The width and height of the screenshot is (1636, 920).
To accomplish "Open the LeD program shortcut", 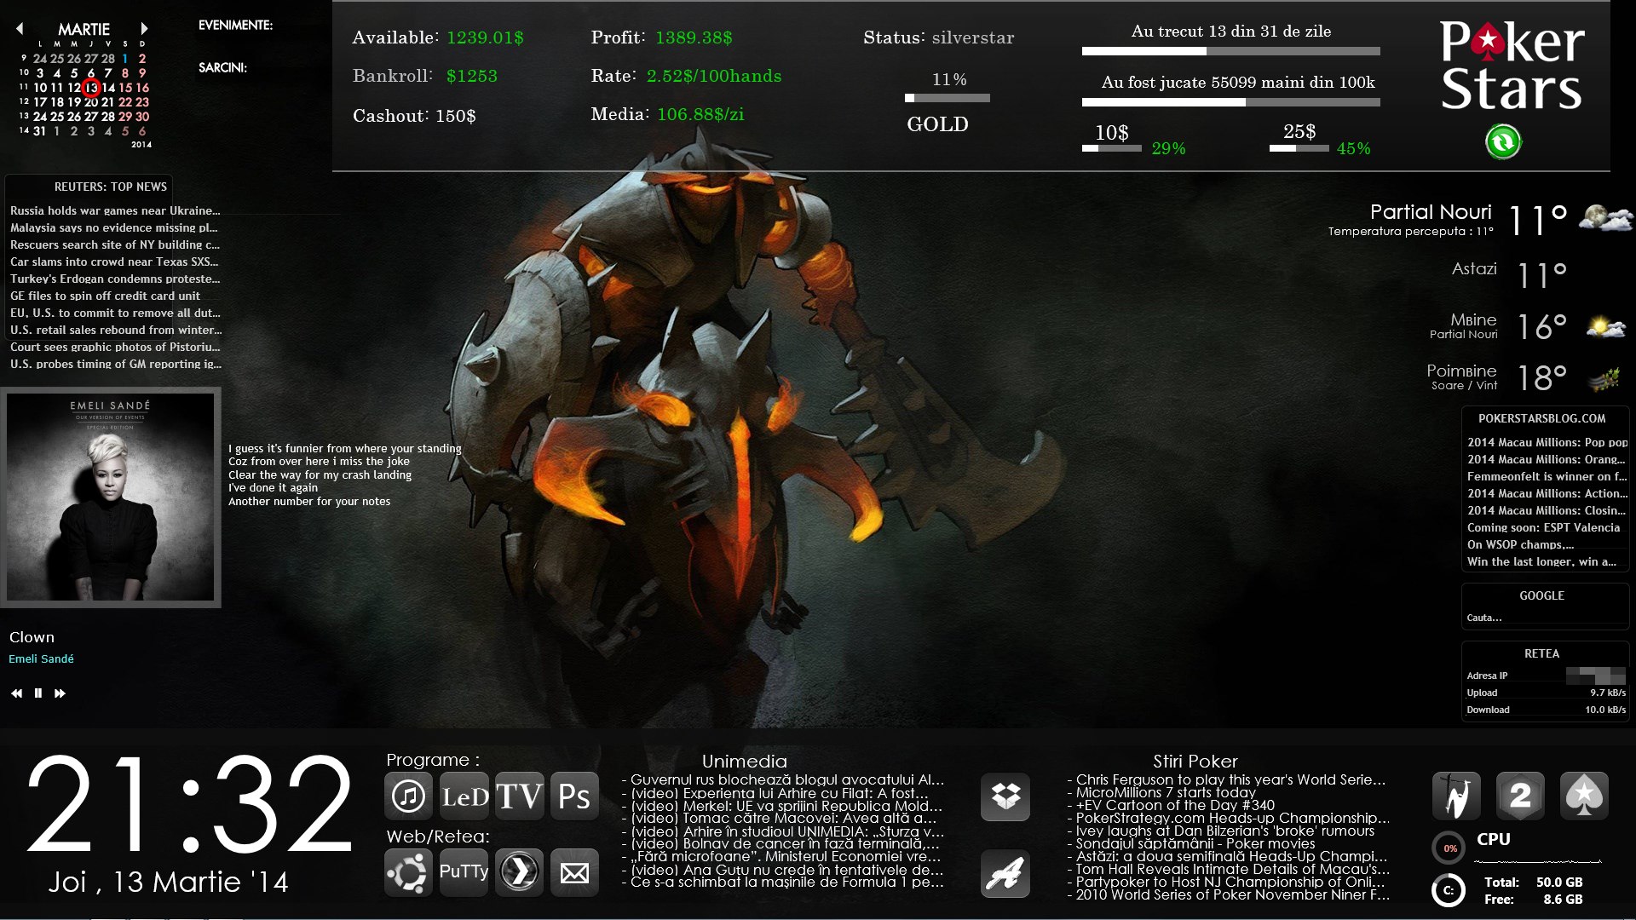I will click(x=464, y=796).
